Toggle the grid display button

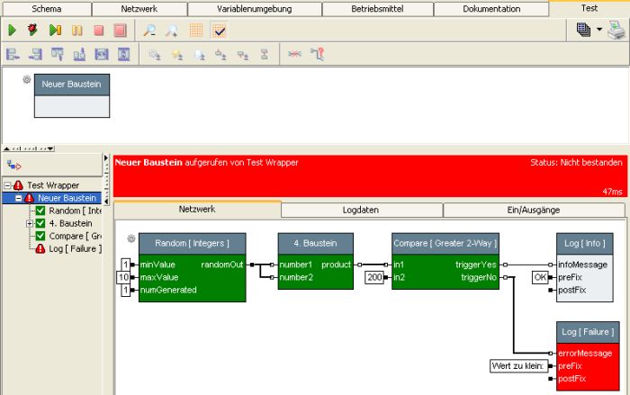pos(196,30)
